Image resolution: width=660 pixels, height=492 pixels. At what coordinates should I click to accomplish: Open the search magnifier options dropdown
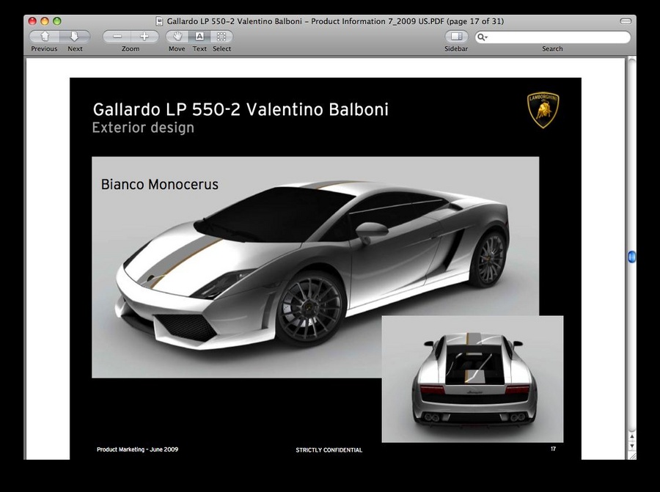click(483, 37)
